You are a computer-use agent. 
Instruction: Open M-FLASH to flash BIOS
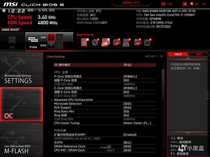(21, 139)
